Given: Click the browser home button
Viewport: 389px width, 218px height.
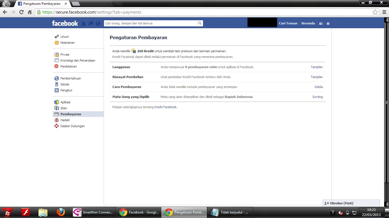Looking at the screenshot, I should (x=30, y=12).
